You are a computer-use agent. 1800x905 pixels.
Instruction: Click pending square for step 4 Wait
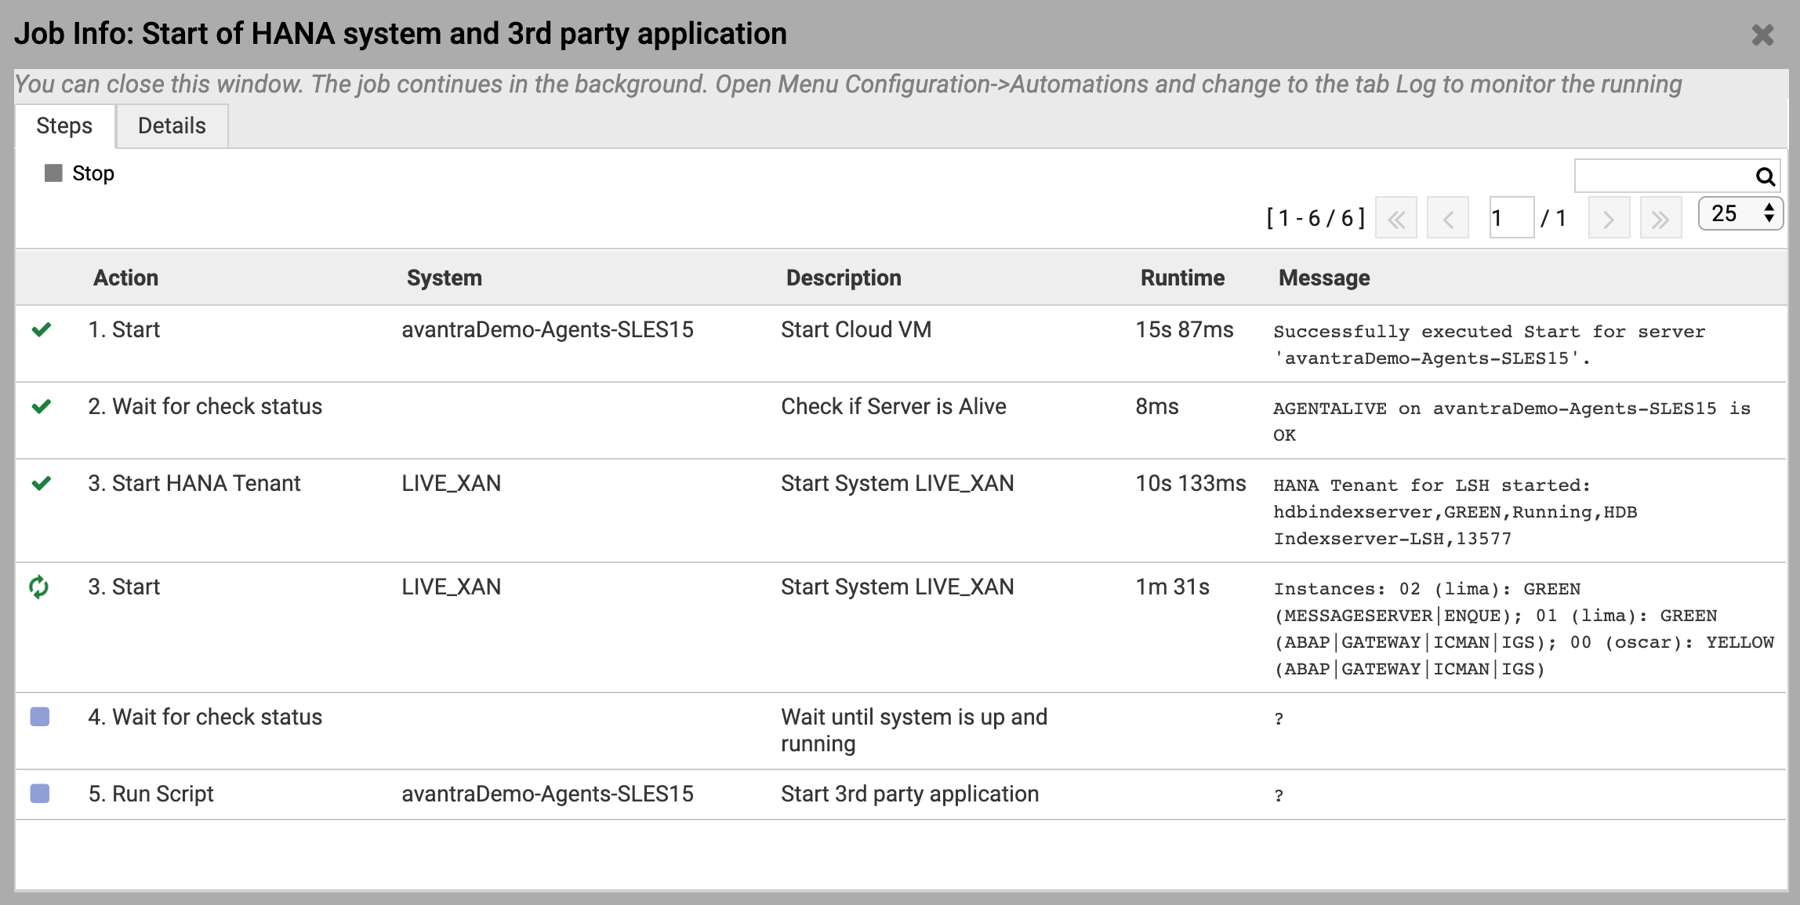tap(40, 717)
